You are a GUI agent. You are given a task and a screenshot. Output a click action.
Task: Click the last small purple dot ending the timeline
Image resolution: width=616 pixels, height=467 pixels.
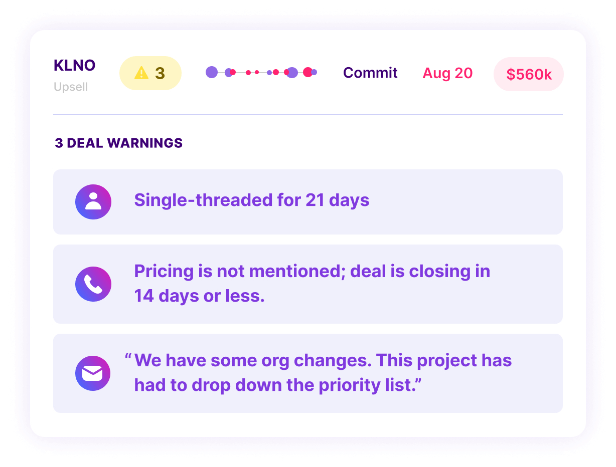pyautogui.click(x=314, y=72)
